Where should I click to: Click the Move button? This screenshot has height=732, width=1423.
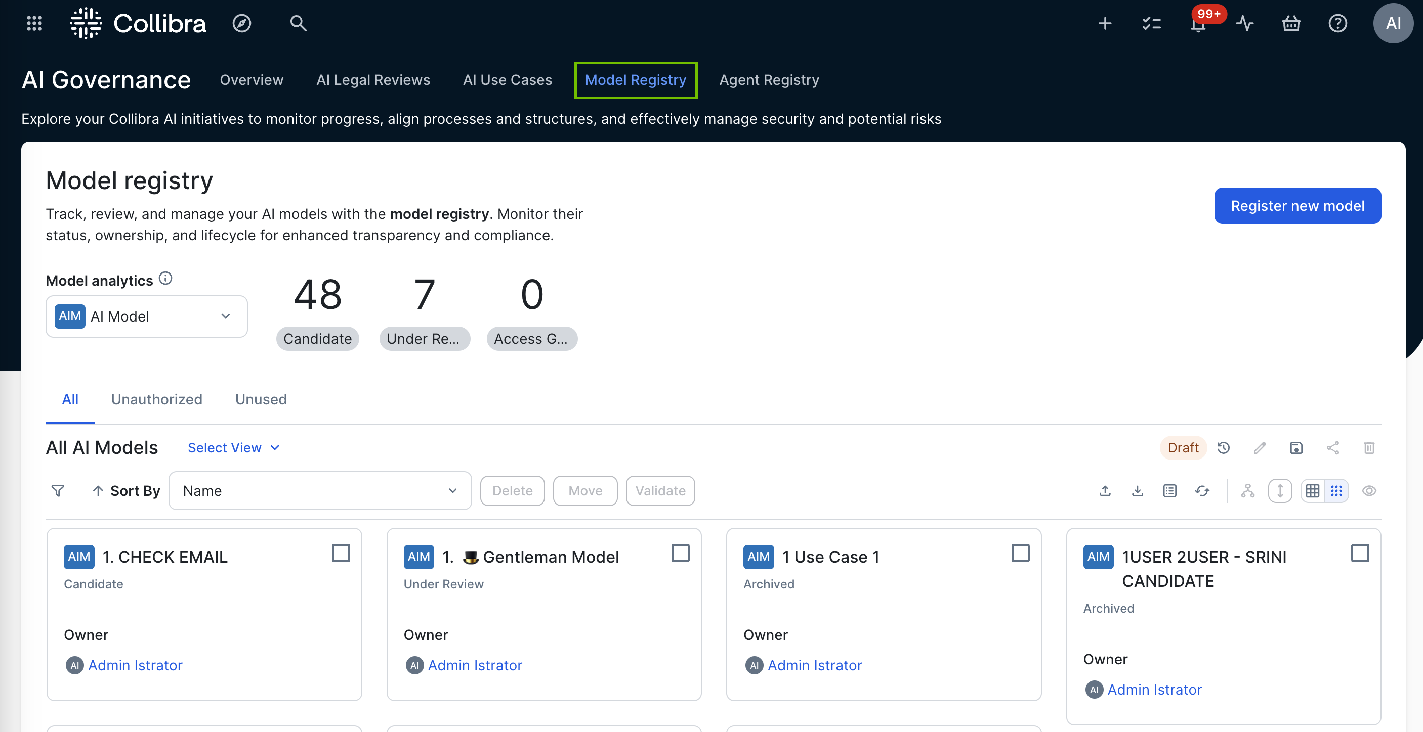[x=585, y=491]
